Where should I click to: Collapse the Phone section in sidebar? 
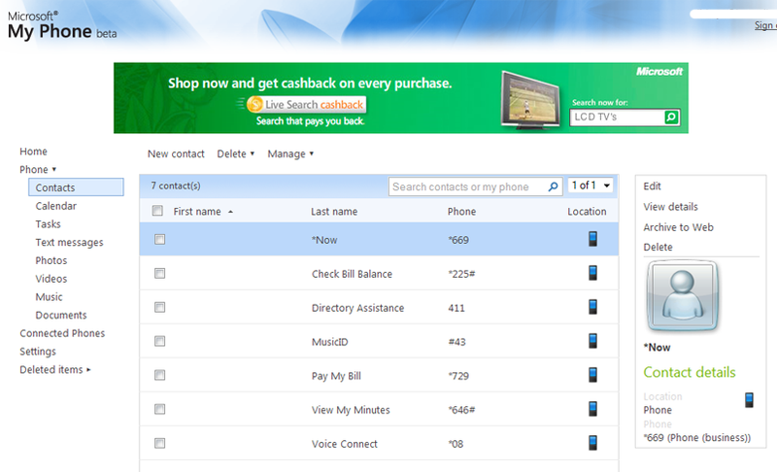click(38, 169)
